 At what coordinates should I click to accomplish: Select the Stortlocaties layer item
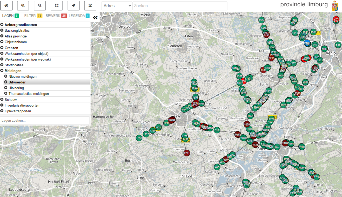tap(14, 65)
